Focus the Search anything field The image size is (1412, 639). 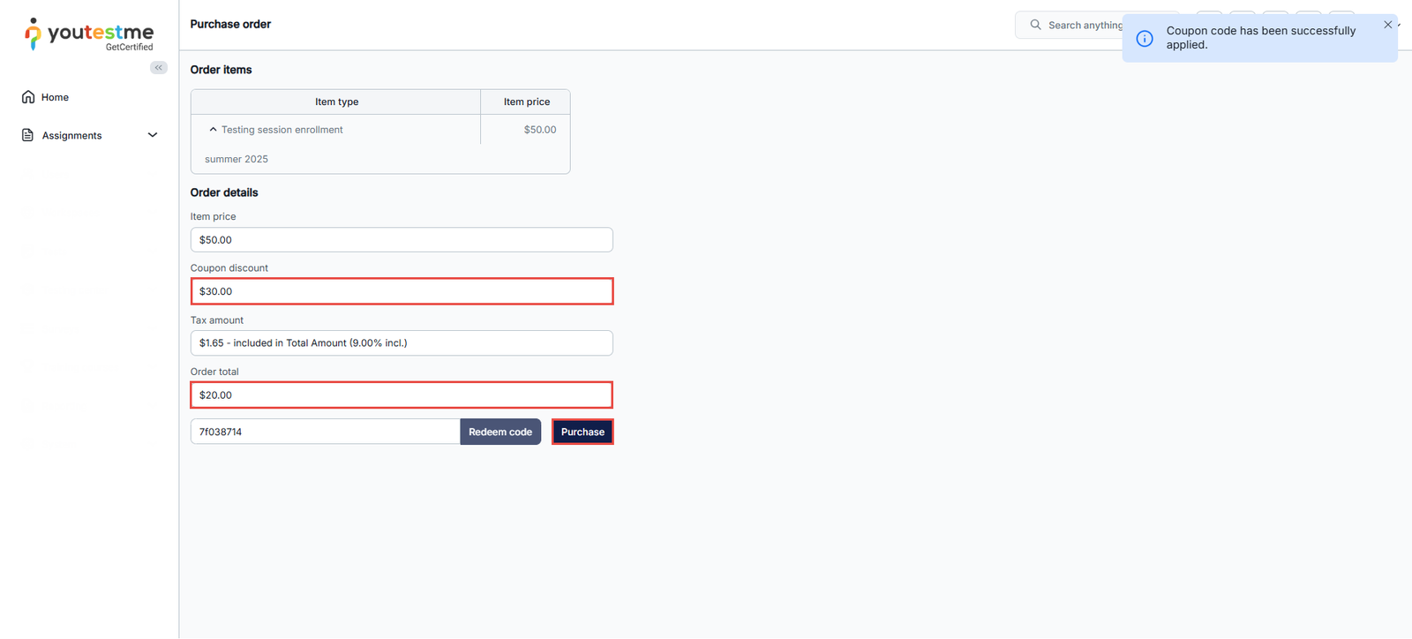coord(1084,25)
